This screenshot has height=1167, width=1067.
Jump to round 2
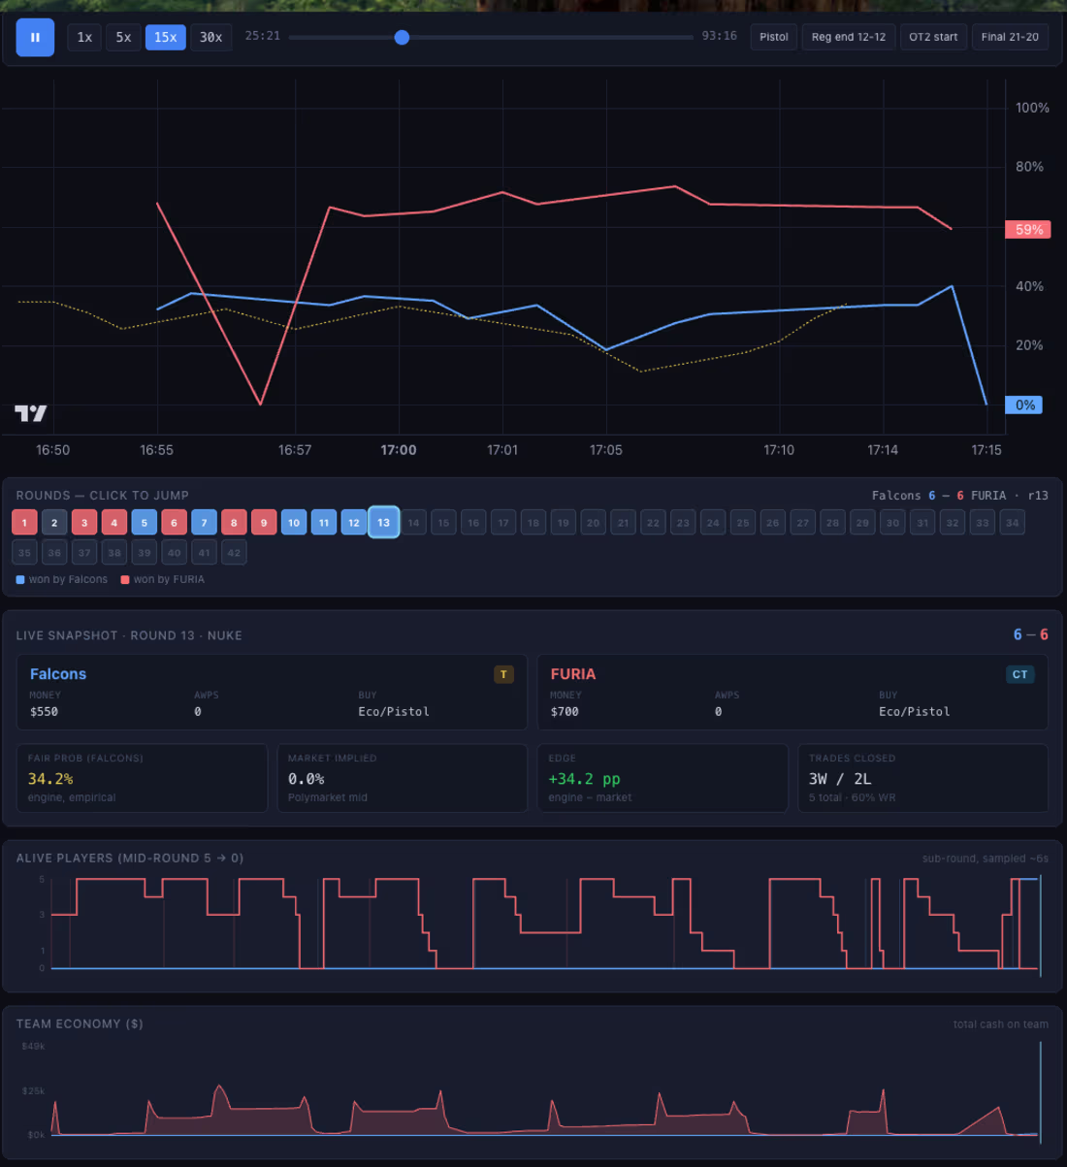tap(54, 523)
